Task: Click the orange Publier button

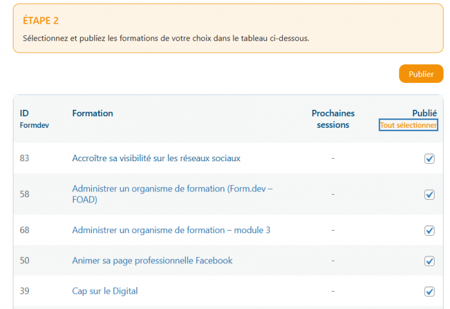Action: tap(421, 74)
